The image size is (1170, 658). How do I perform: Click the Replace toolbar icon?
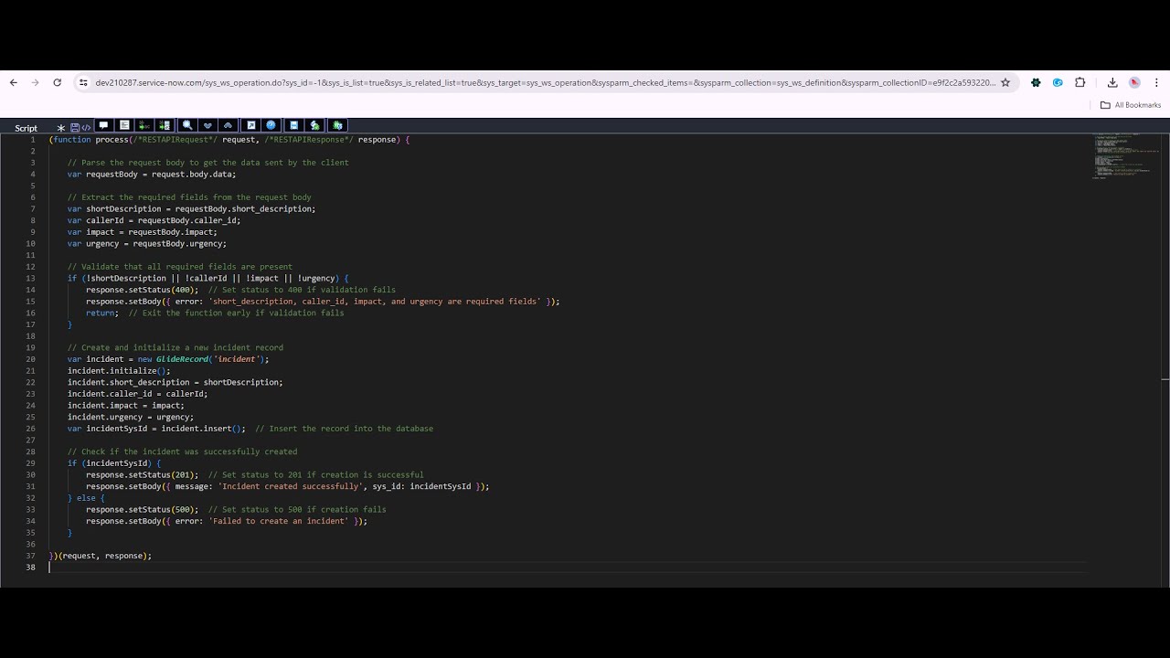click(144, 125)
